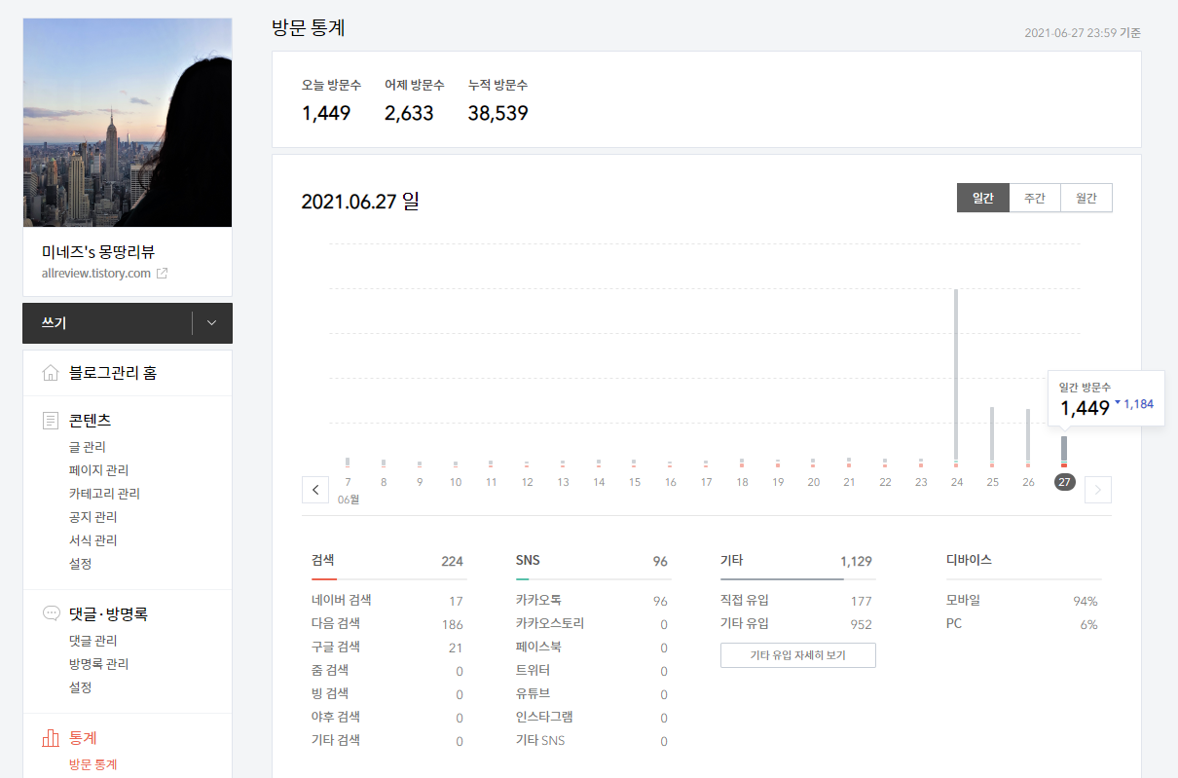Image resolution: width=1178 pixels, height=778 pixels.
Task: Open 페이지 관리 in the sidebar
Action: click(x=98, y=470)
